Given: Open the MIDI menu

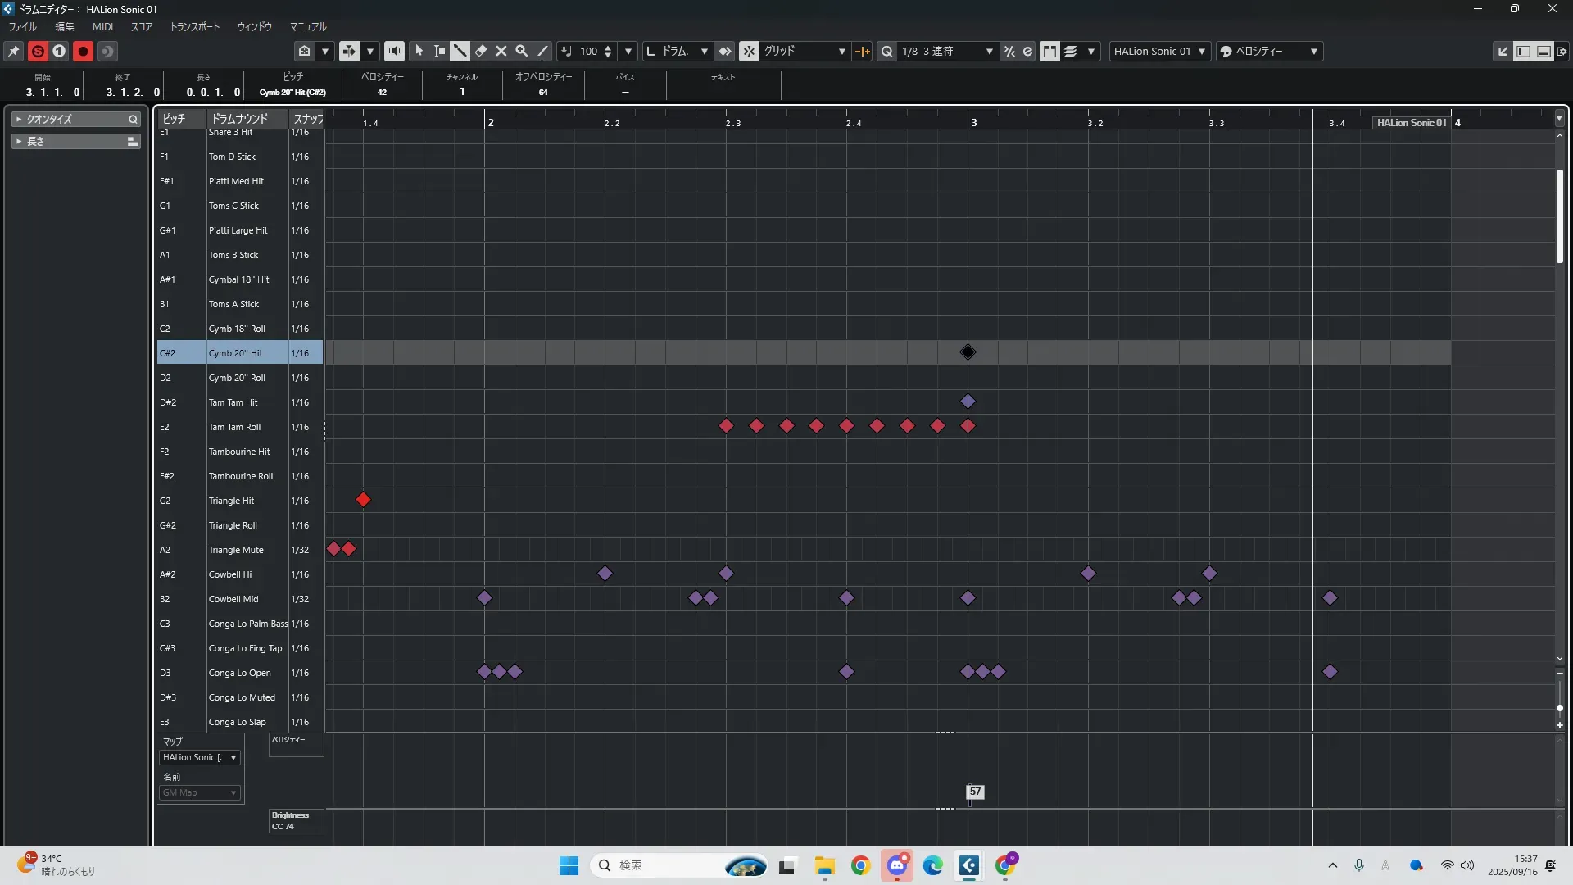Looking at the screenshot, I should (102, 27).
